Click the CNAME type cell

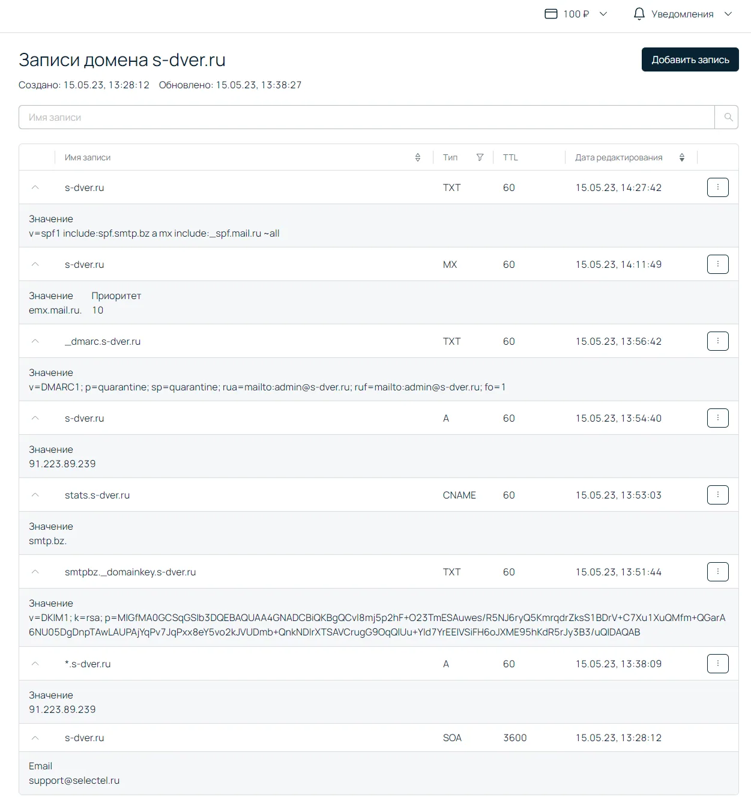459,495
